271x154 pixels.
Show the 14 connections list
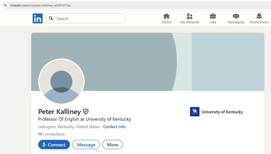pos(51,134)
